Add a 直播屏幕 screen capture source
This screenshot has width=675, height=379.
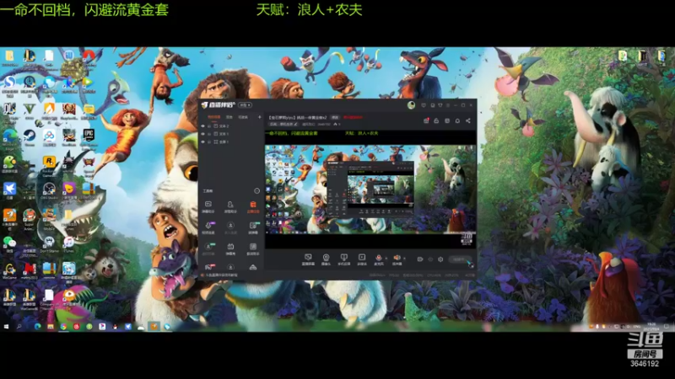[x=308, y=259]
